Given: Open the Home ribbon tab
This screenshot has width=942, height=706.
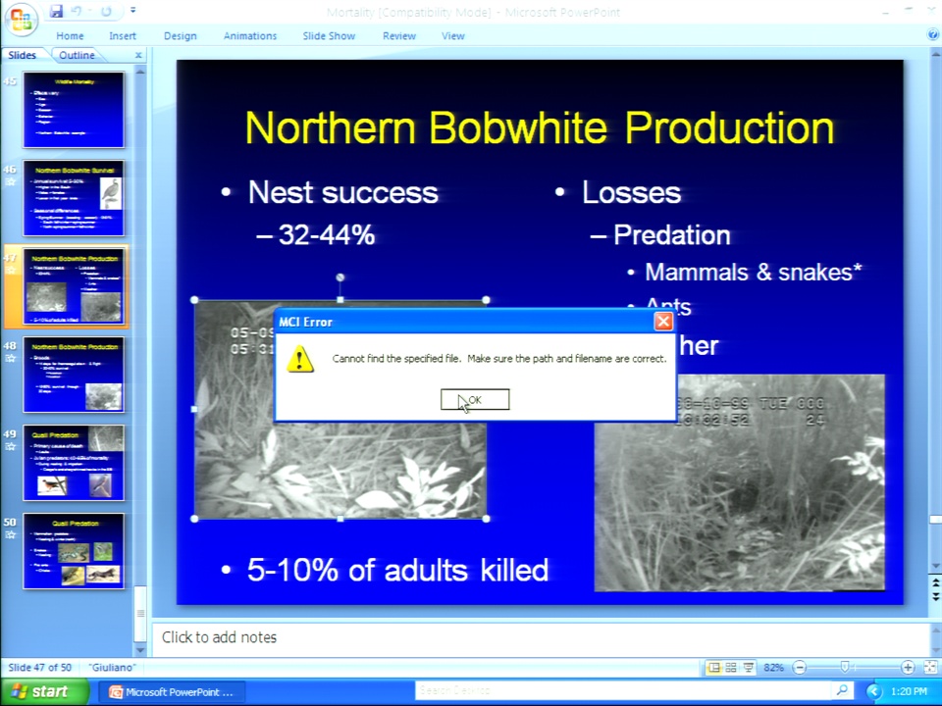Looking at the screenshot, I should (x=70, y=36).
